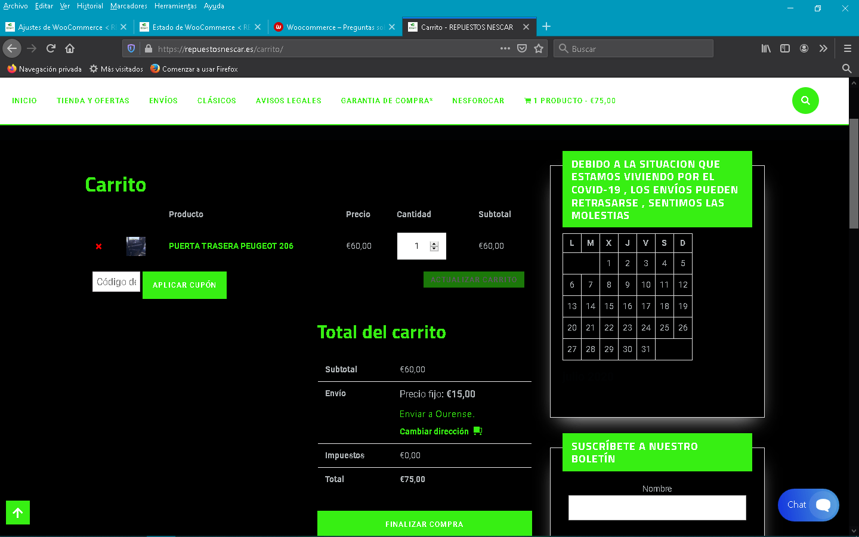Open TIENDA Y OFERTAS page
The width and height of the screenshot is (859, 537).
click(x=93, y=101)
